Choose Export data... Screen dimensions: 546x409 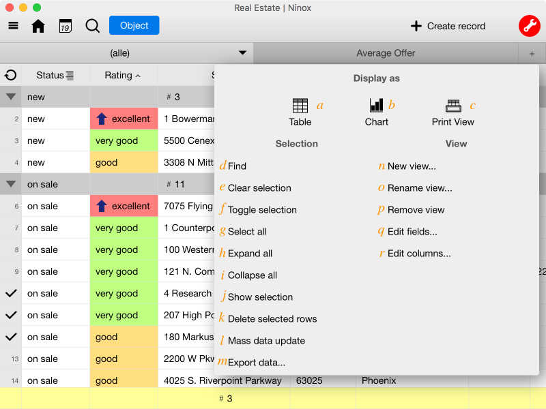(257, 363)
